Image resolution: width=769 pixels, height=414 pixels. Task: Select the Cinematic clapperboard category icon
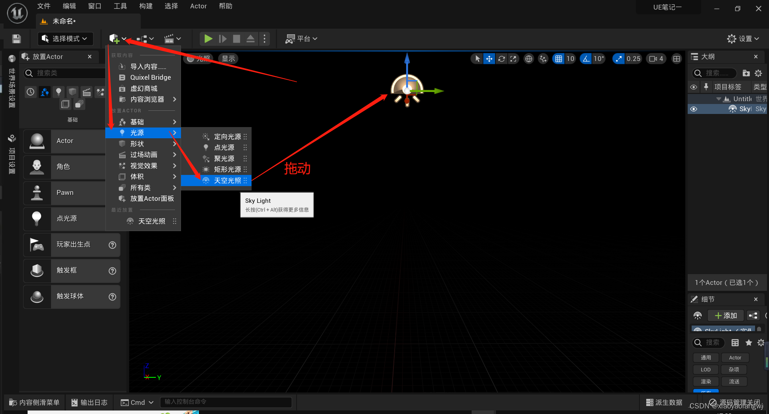87,92
